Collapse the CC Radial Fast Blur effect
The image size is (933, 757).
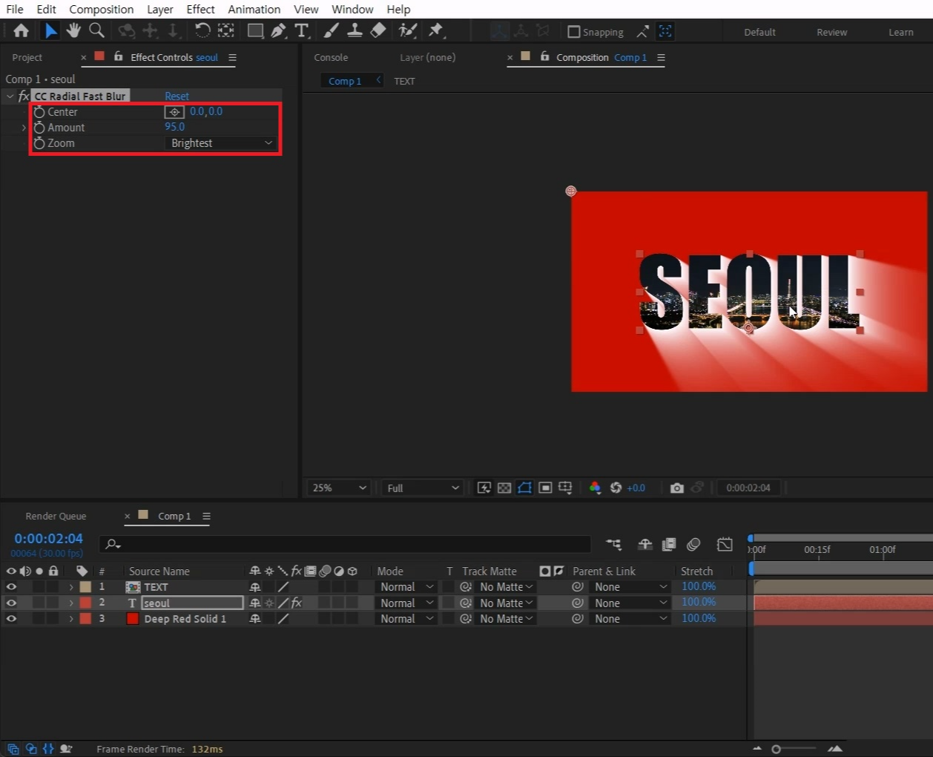tap(10, 96)
